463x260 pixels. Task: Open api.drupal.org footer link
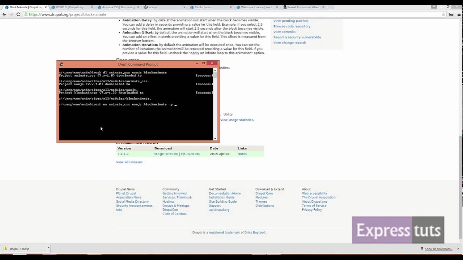(219, 210)
